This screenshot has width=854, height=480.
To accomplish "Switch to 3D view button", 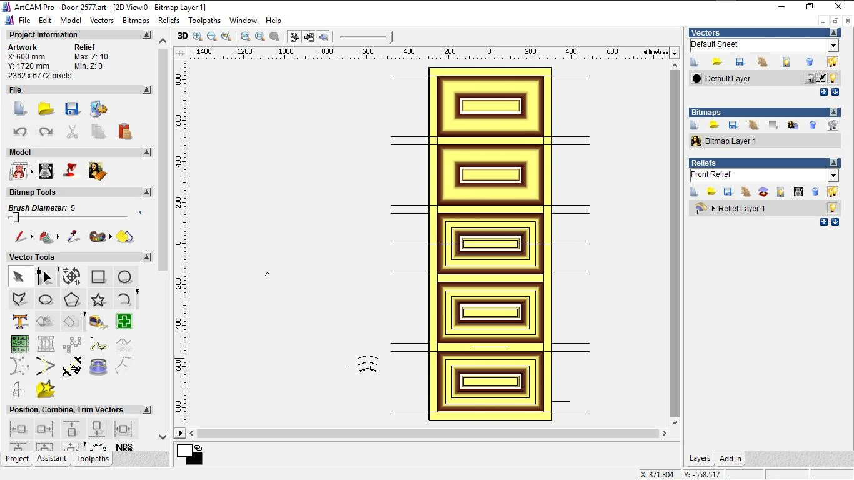I will click(x=183, y=36).
